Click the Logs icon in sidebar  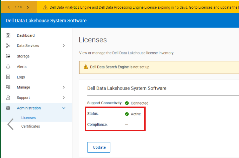coord(8,77)
